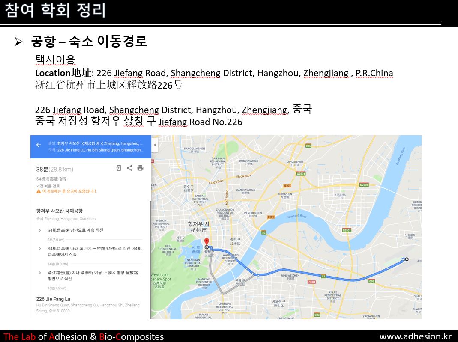Click the Chinese address '浙江省杭州市上城区解放路226号'
Screen dimensions: 458x342
coord(109,85)
